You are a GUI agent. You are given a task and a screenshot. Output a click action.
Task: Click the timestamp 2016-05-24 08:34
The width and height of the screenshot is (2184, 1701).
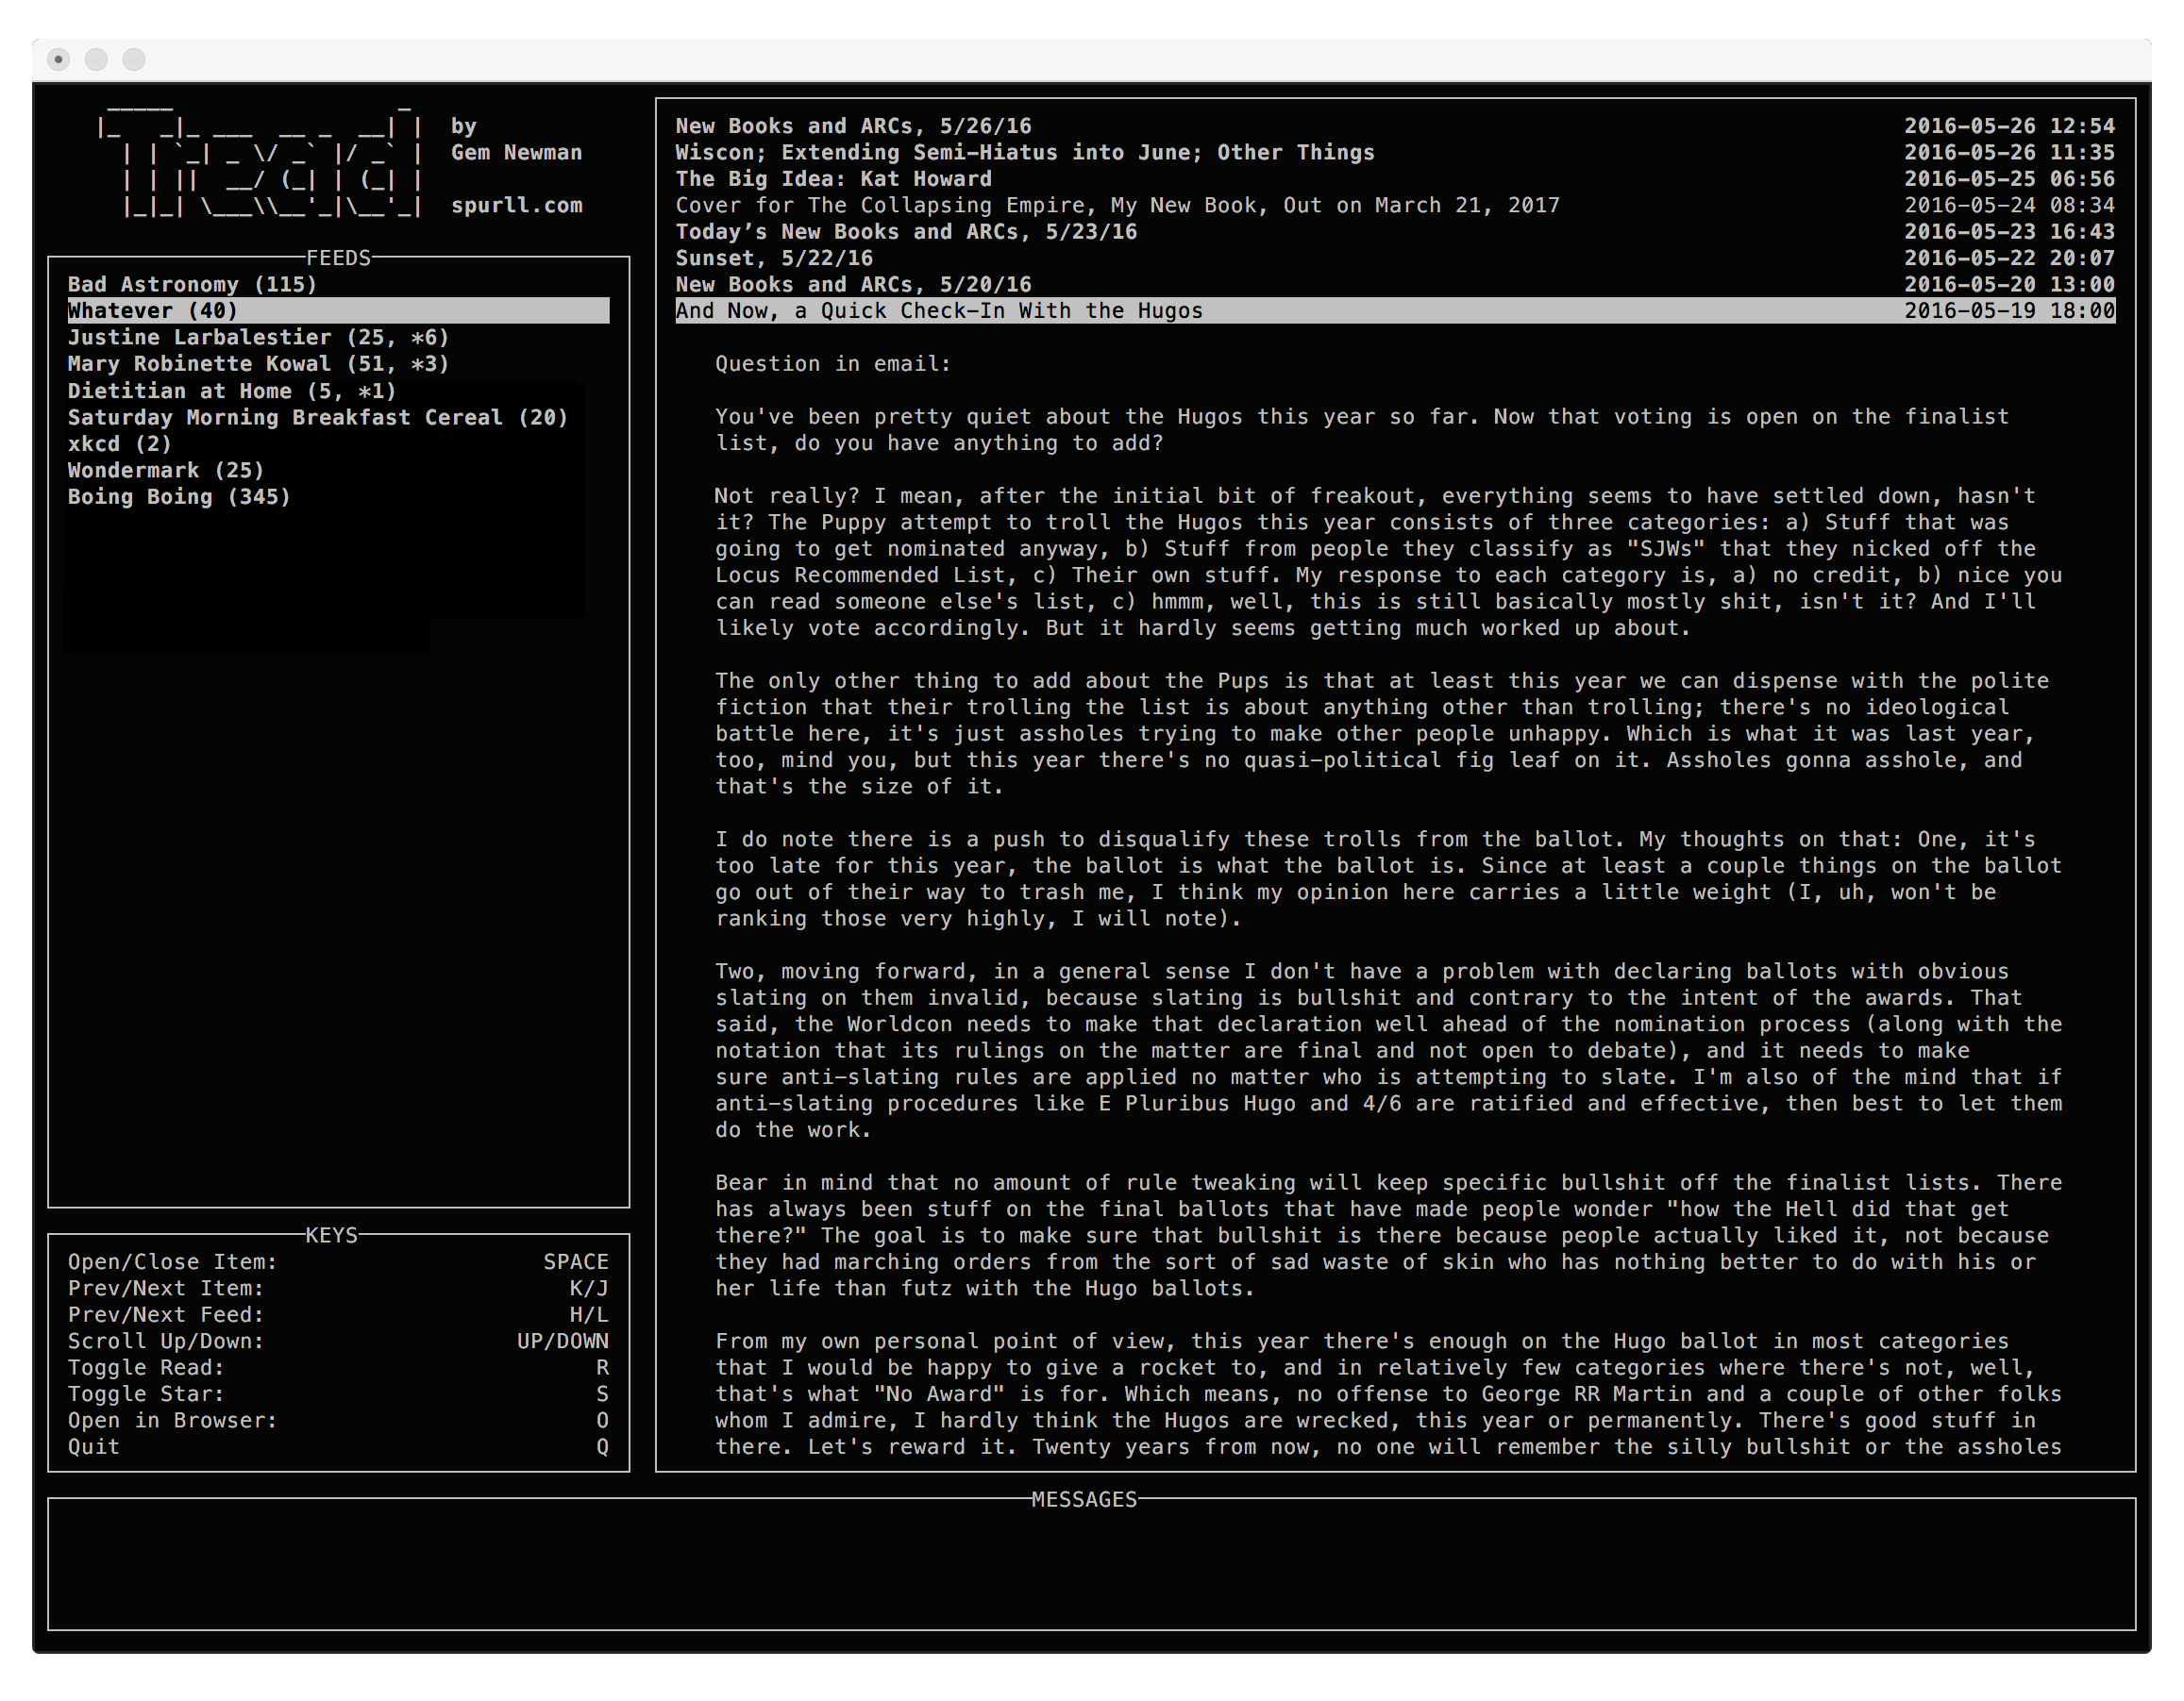2009,205
